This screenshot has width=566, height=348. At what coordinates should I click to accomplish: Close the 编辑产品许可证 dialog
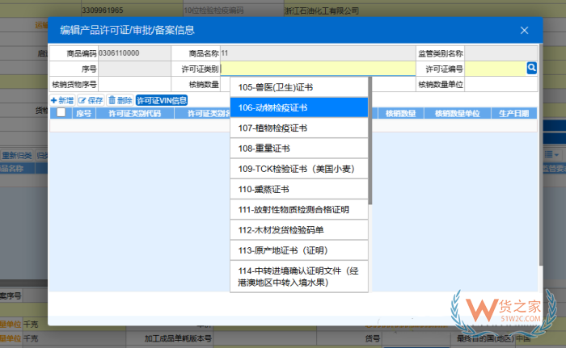[x=524, y=31]
